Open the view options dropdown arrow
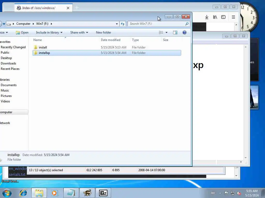Image resolution: width=265 pixels, height=198 pixels. [x=166, y=32]
